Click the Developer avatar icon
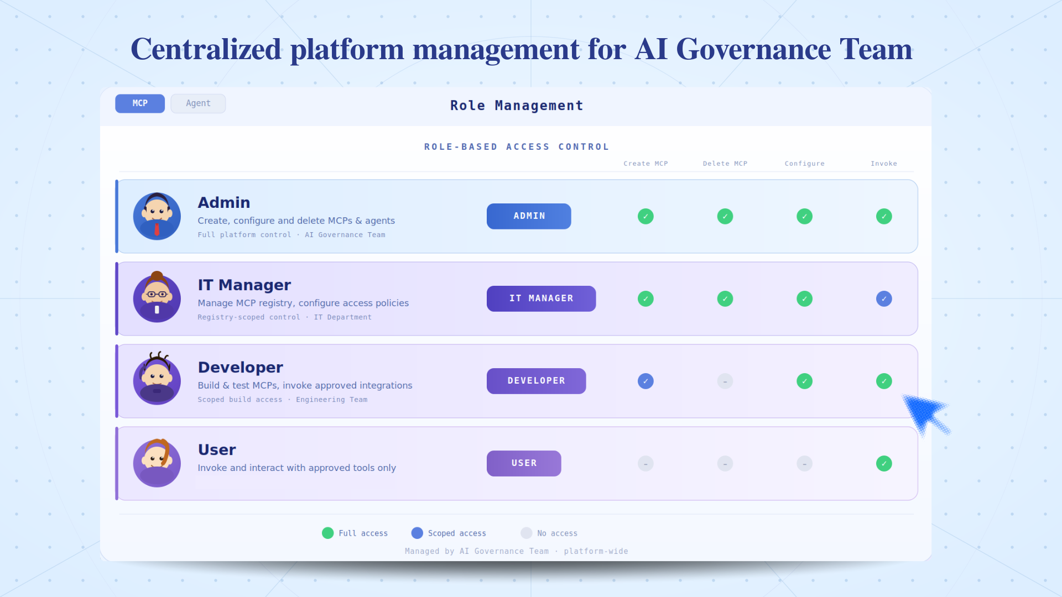 [157, 379]
